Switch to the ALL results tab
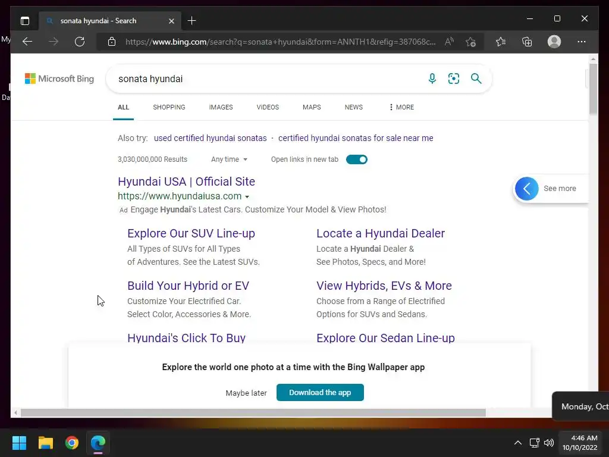The height and width of the screenshot is (457, 609). point(124,107)
